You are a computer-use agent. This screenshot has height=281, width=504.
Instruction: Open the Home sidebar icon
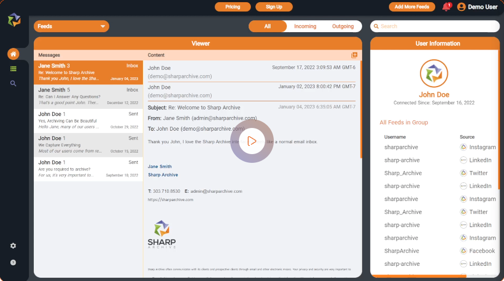[14, 54]
